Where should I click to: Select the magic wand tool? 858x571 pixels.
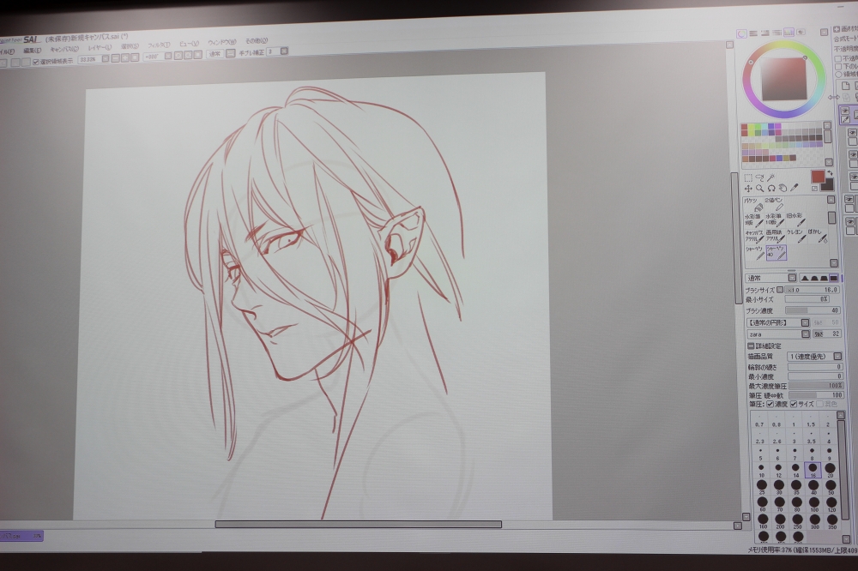click(x=771, y=177)
